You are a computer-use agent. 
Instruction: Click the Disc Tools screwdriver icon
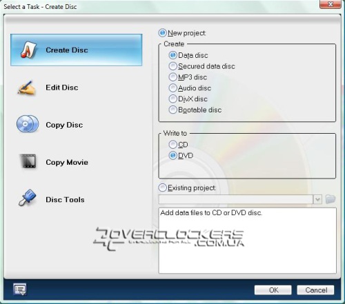point(28,198)
